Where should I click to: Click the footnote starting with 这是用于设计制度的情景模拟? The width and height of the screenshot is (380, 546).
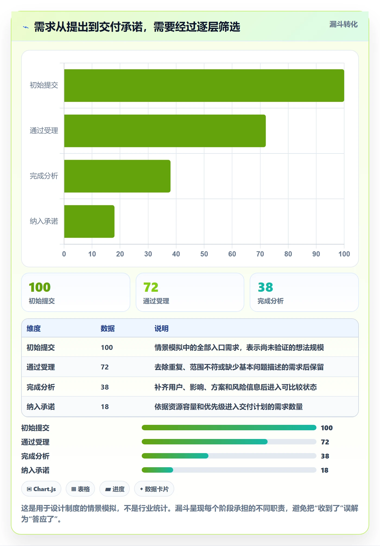190,513
